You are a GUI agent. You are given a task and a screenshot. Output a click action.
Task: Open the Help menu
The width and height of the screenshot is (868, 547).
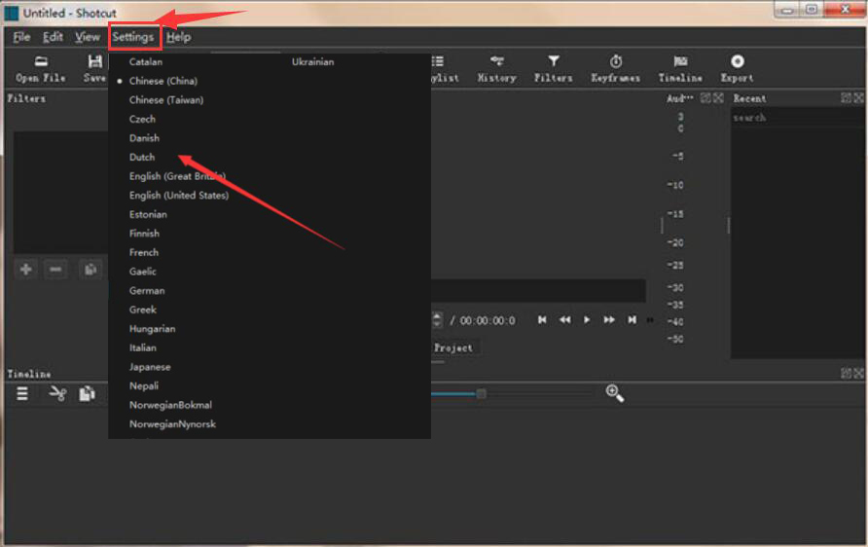(178, 37)
